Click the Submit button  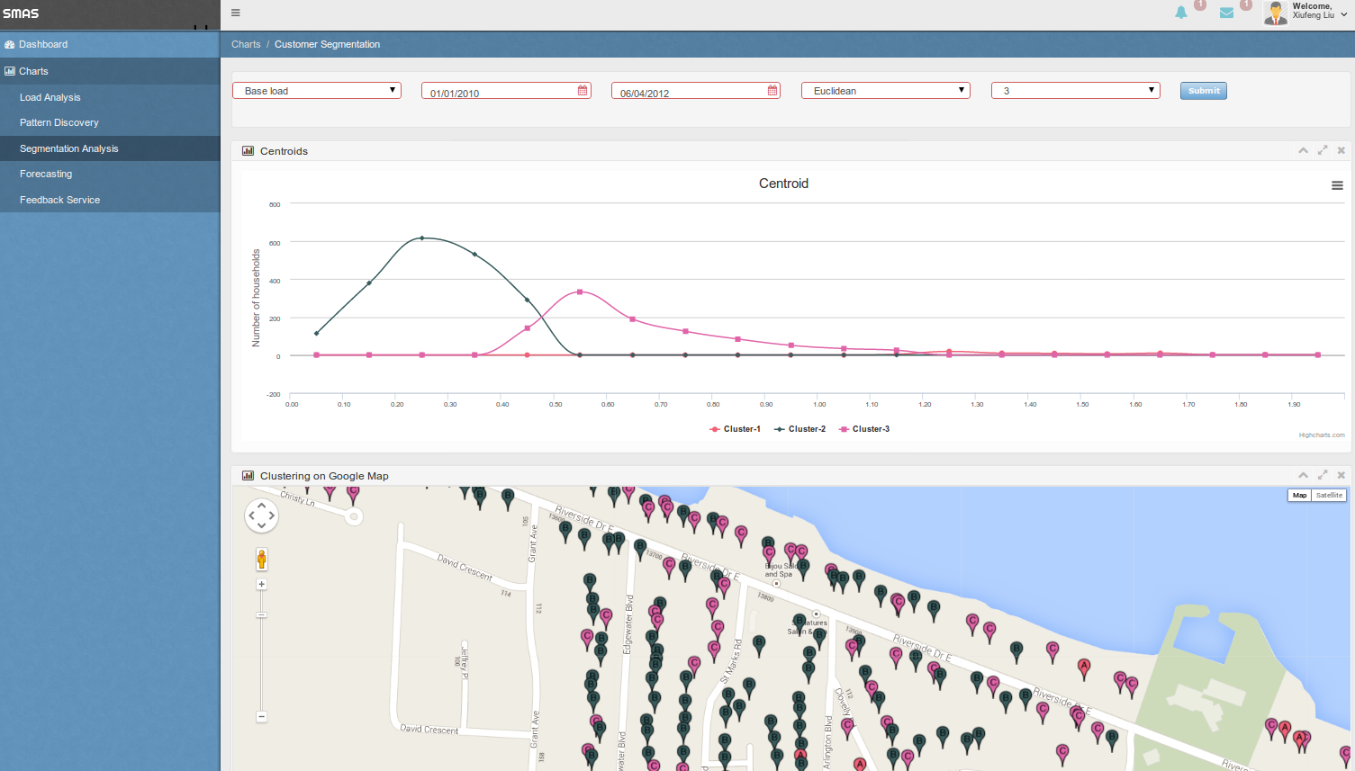pyautogui.click(x=1203, y=91)
